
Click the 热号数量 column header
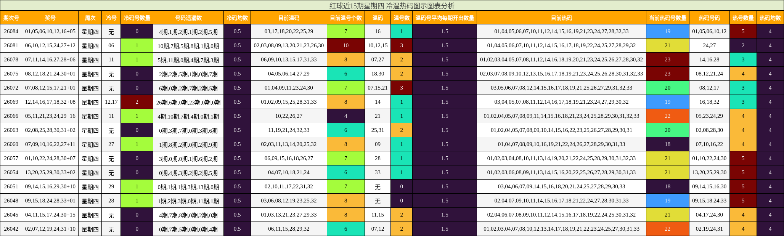point(743,18)
